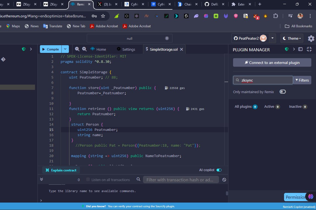Image resolution: width=316 pixels, height=210 pixels.
Task: Open the Chrome profile avatar
Action: tap(300, 16)
